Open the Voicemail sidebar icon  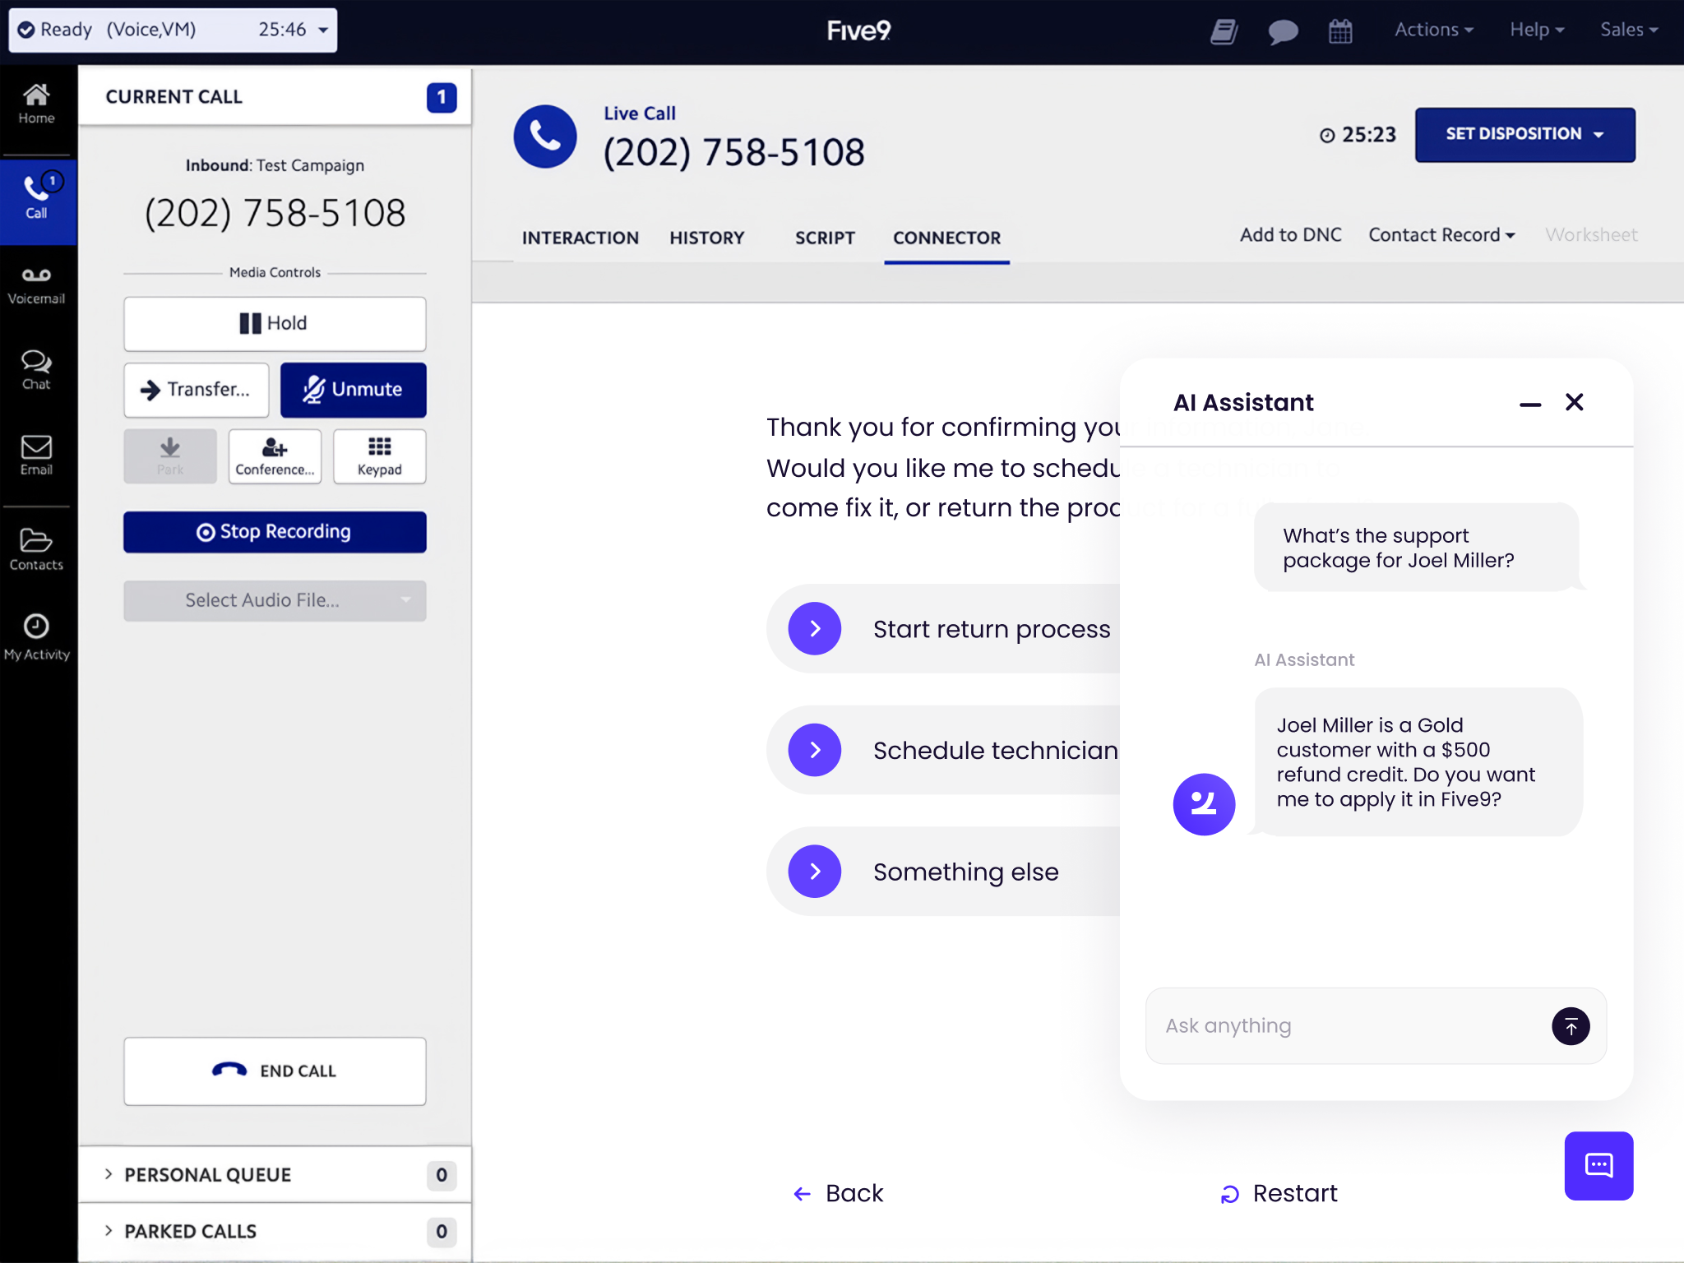(x=36, y=285)
